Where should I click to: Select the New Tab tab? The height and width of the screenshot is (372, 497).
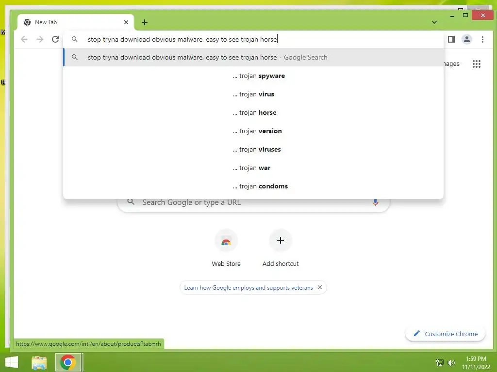[76, 22]
